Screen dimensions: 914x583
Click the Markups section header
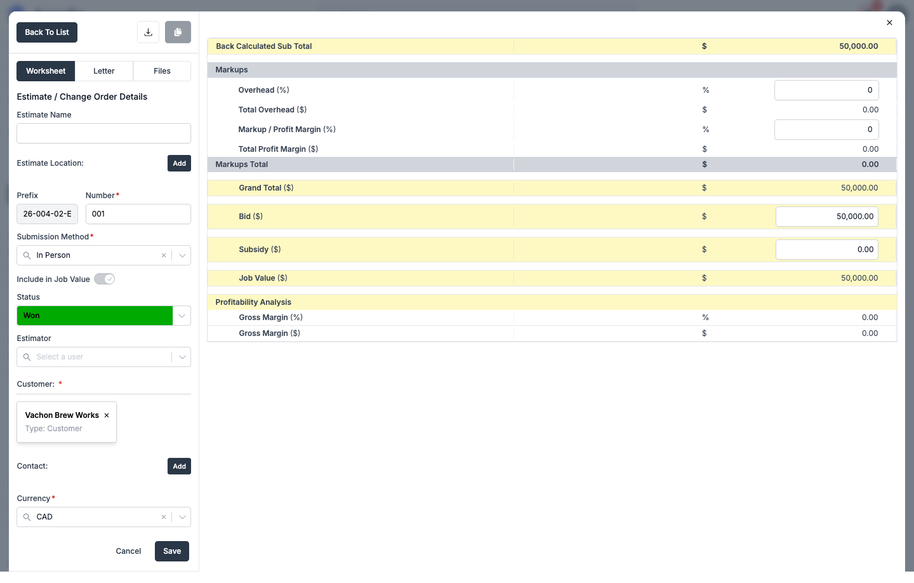pos(552,70)
